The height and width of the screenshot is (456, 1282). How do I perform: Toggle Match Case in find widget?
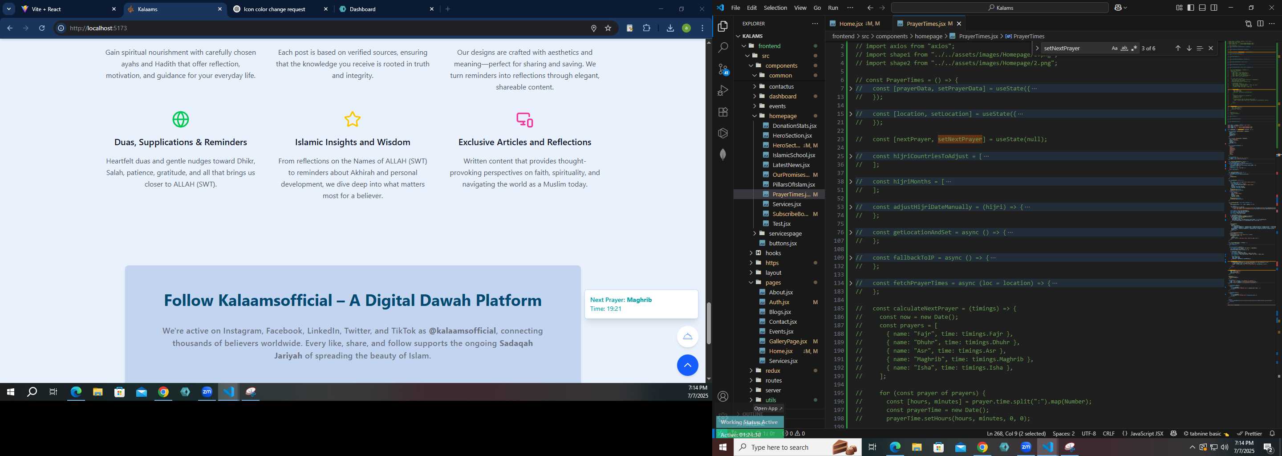pyautogui.click(x=1114, y=48)
